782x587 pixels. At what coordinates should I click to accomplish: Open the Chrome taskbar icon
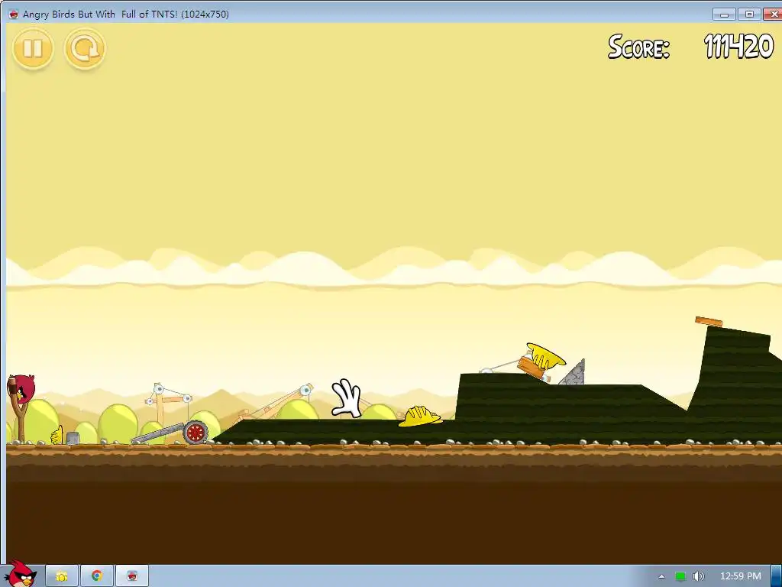(97, 576)
